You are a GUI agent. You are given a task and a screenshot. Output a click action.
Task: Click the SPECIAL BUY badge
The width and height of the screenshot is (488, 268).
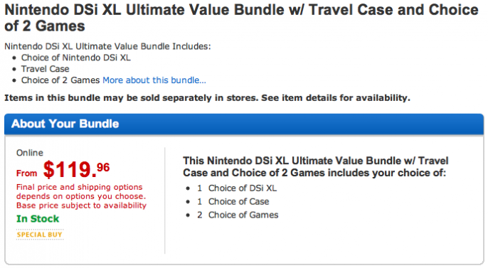tap(40, 235)
